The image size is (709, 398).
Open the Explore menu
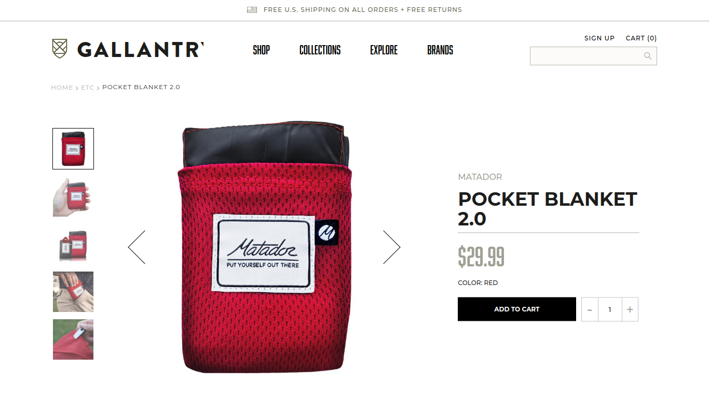click(384, 50)
